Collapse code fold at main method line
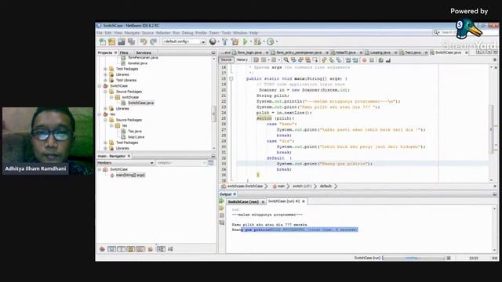Viewport: 502px width, 282px height. pyautogui.click(x=231, y=78)
